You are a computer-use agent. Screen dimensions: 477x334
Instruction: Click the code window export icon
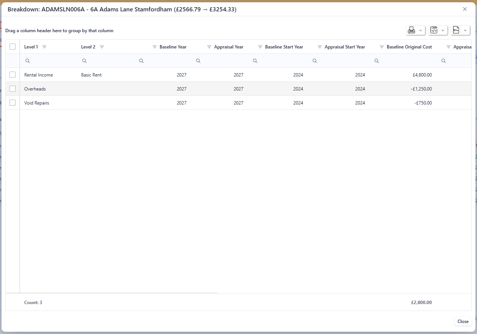point(434,30)
